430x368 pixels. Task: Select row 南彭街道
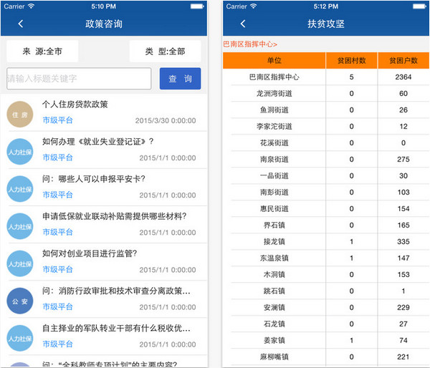pyautogui.click(x=326, y=192)
